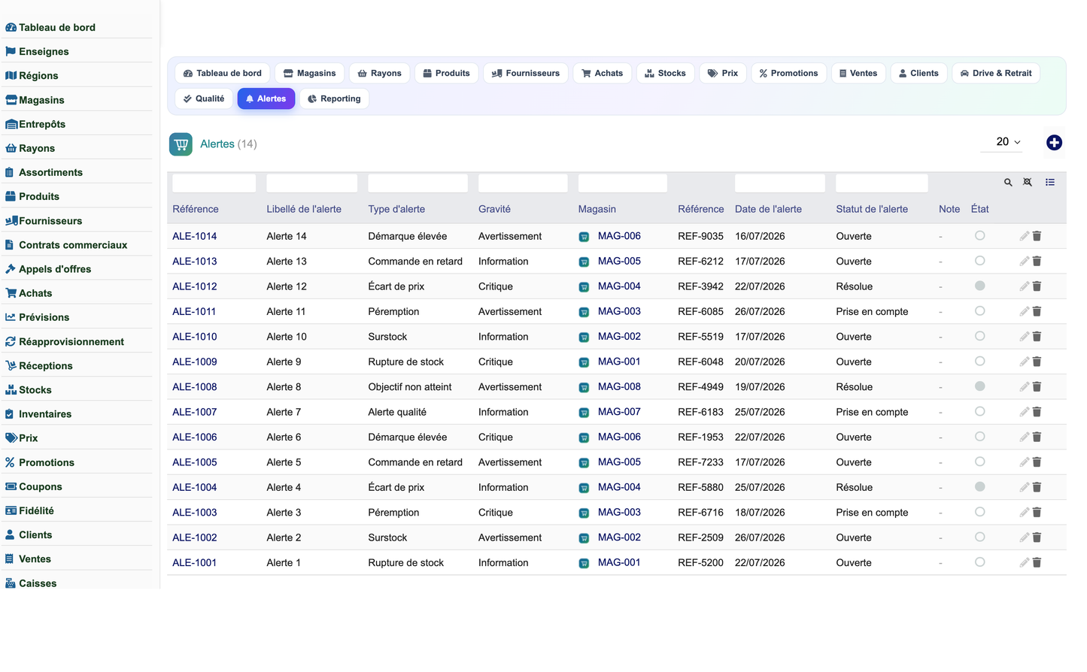Open the ALE-1014 reference link
The width and height of the screenshot is (1087, 672).
(x=194, y=236)
